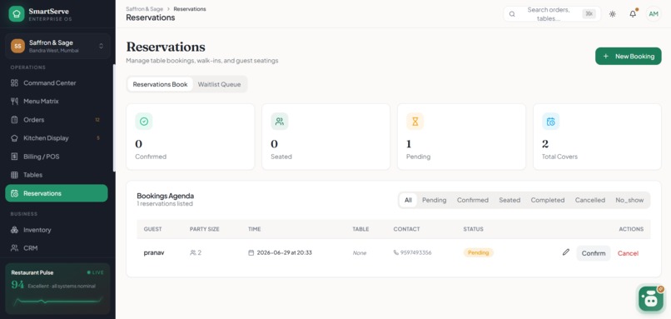
Task: Filter bookings by Completed
Action: 547,200
